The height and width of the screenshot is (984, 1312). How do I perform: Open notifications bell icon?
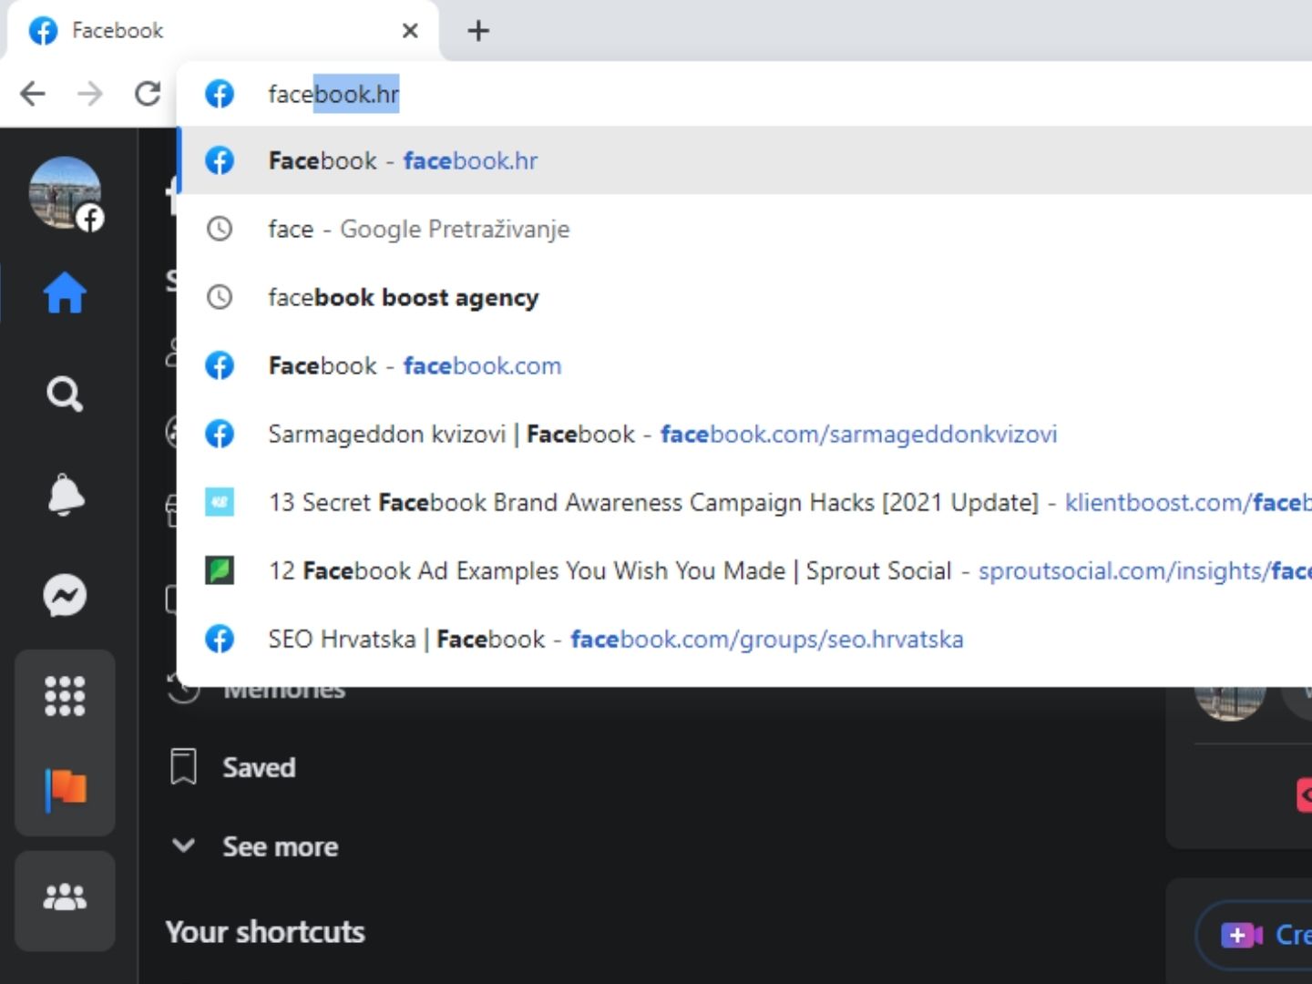coord(65,495)
